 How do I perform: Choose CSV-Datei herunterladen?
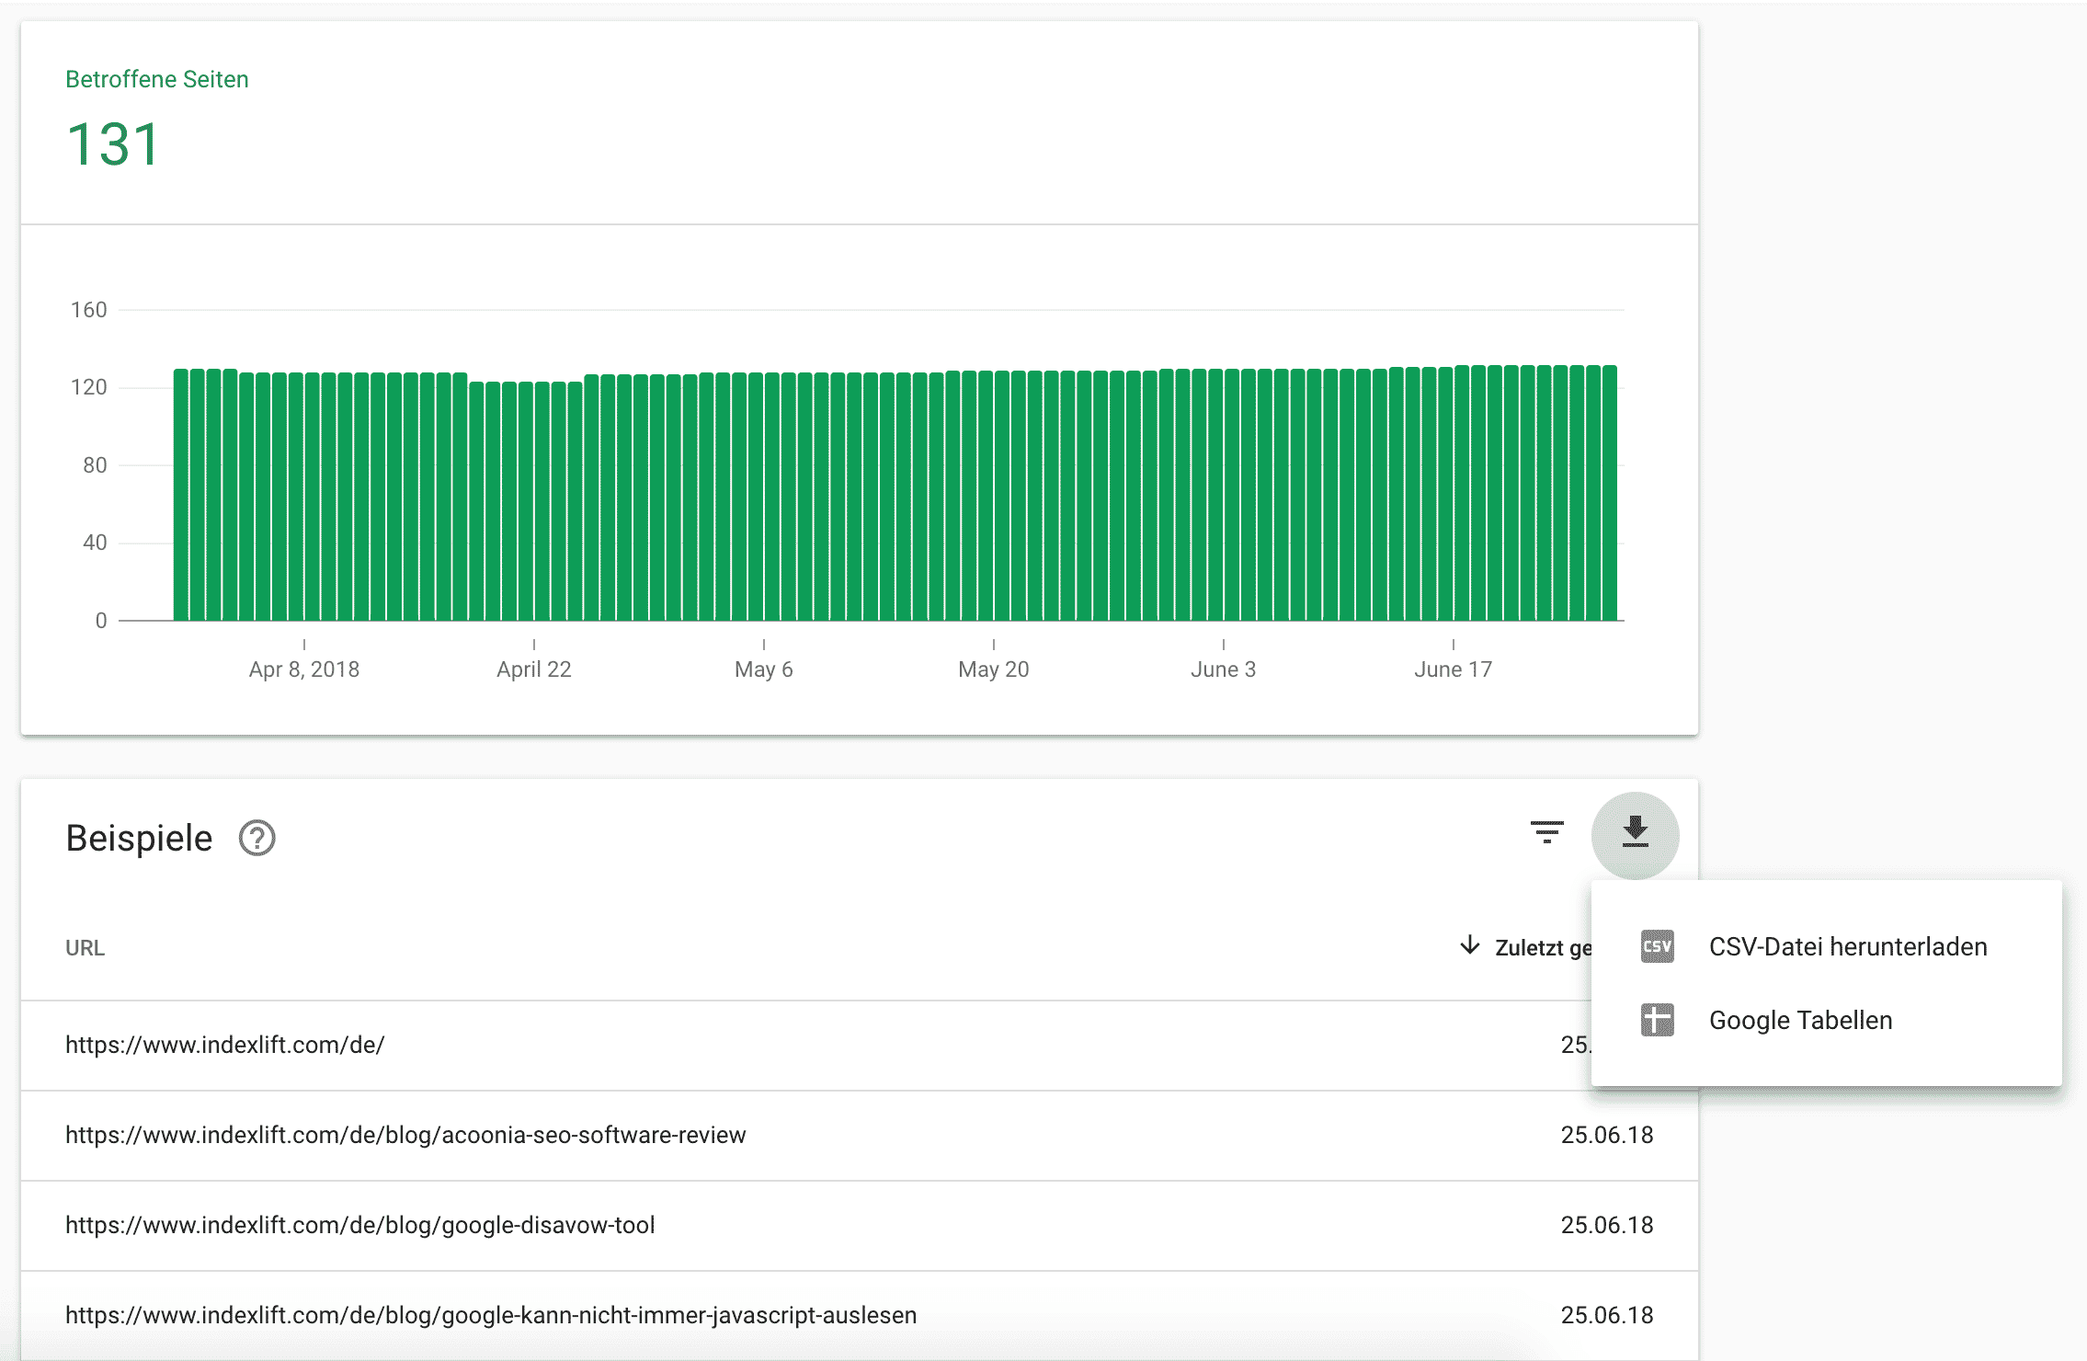point(1826,946)
